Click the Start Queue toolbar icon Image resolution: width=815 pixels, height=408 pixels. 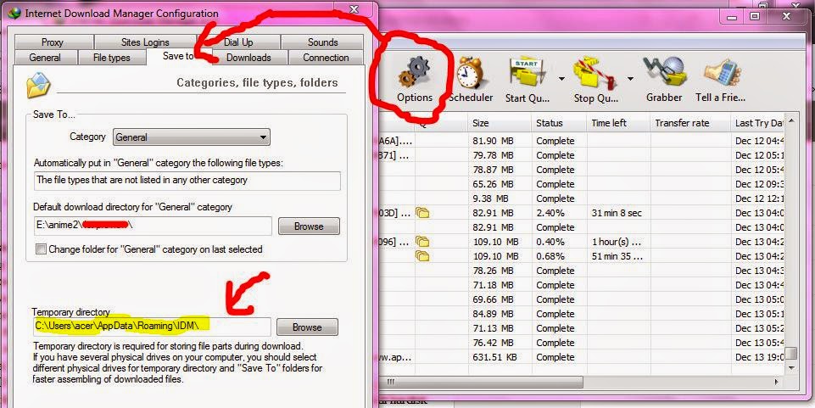pyautogui.click(x=527, y=73)
